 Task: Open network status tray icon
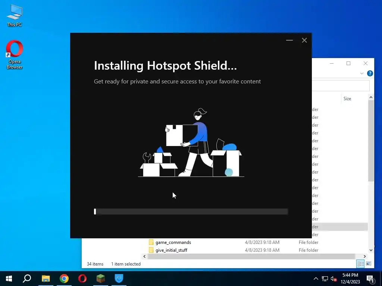tap(325, 279)
